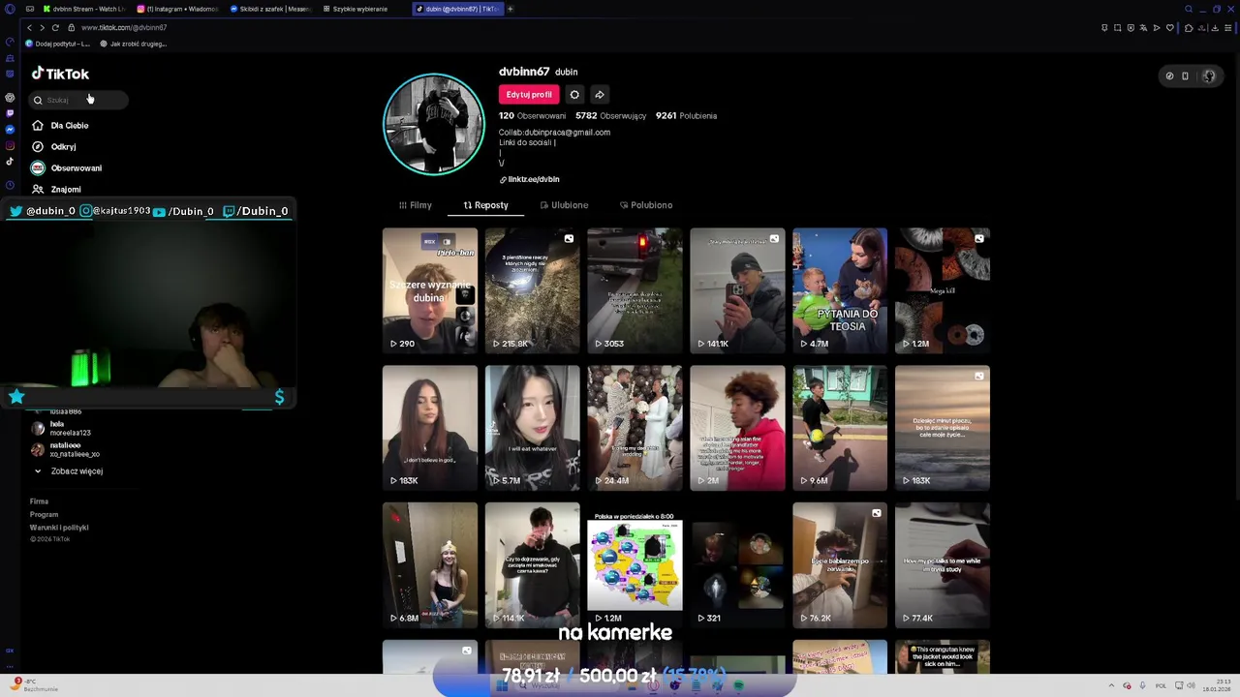Click the Program footer link
The image size is (1240, 697).
(44, 515)
